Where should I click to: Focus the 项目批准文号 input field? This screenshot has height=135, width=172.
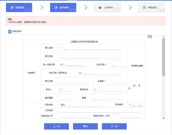pyautogui.click(x=75, y=116)
